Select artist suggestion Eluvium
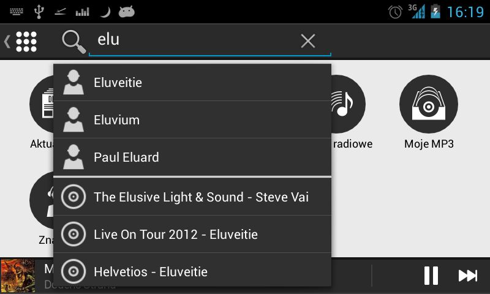The width and height of the screenshot is (490, 294). [x=192, y=119]
